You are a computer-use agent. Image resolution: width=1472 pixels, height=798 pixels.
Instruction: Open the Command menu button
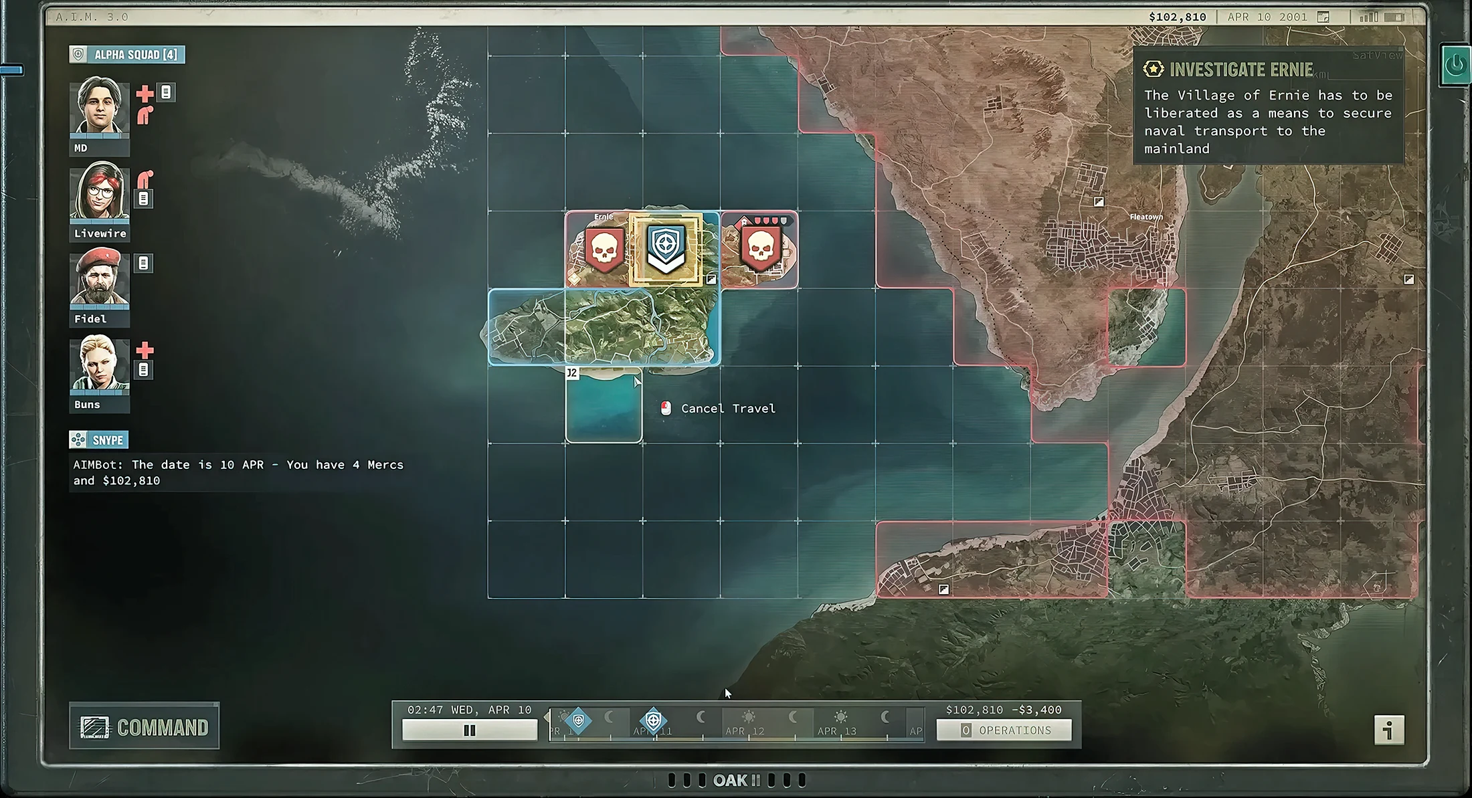[x=144, y=726]
